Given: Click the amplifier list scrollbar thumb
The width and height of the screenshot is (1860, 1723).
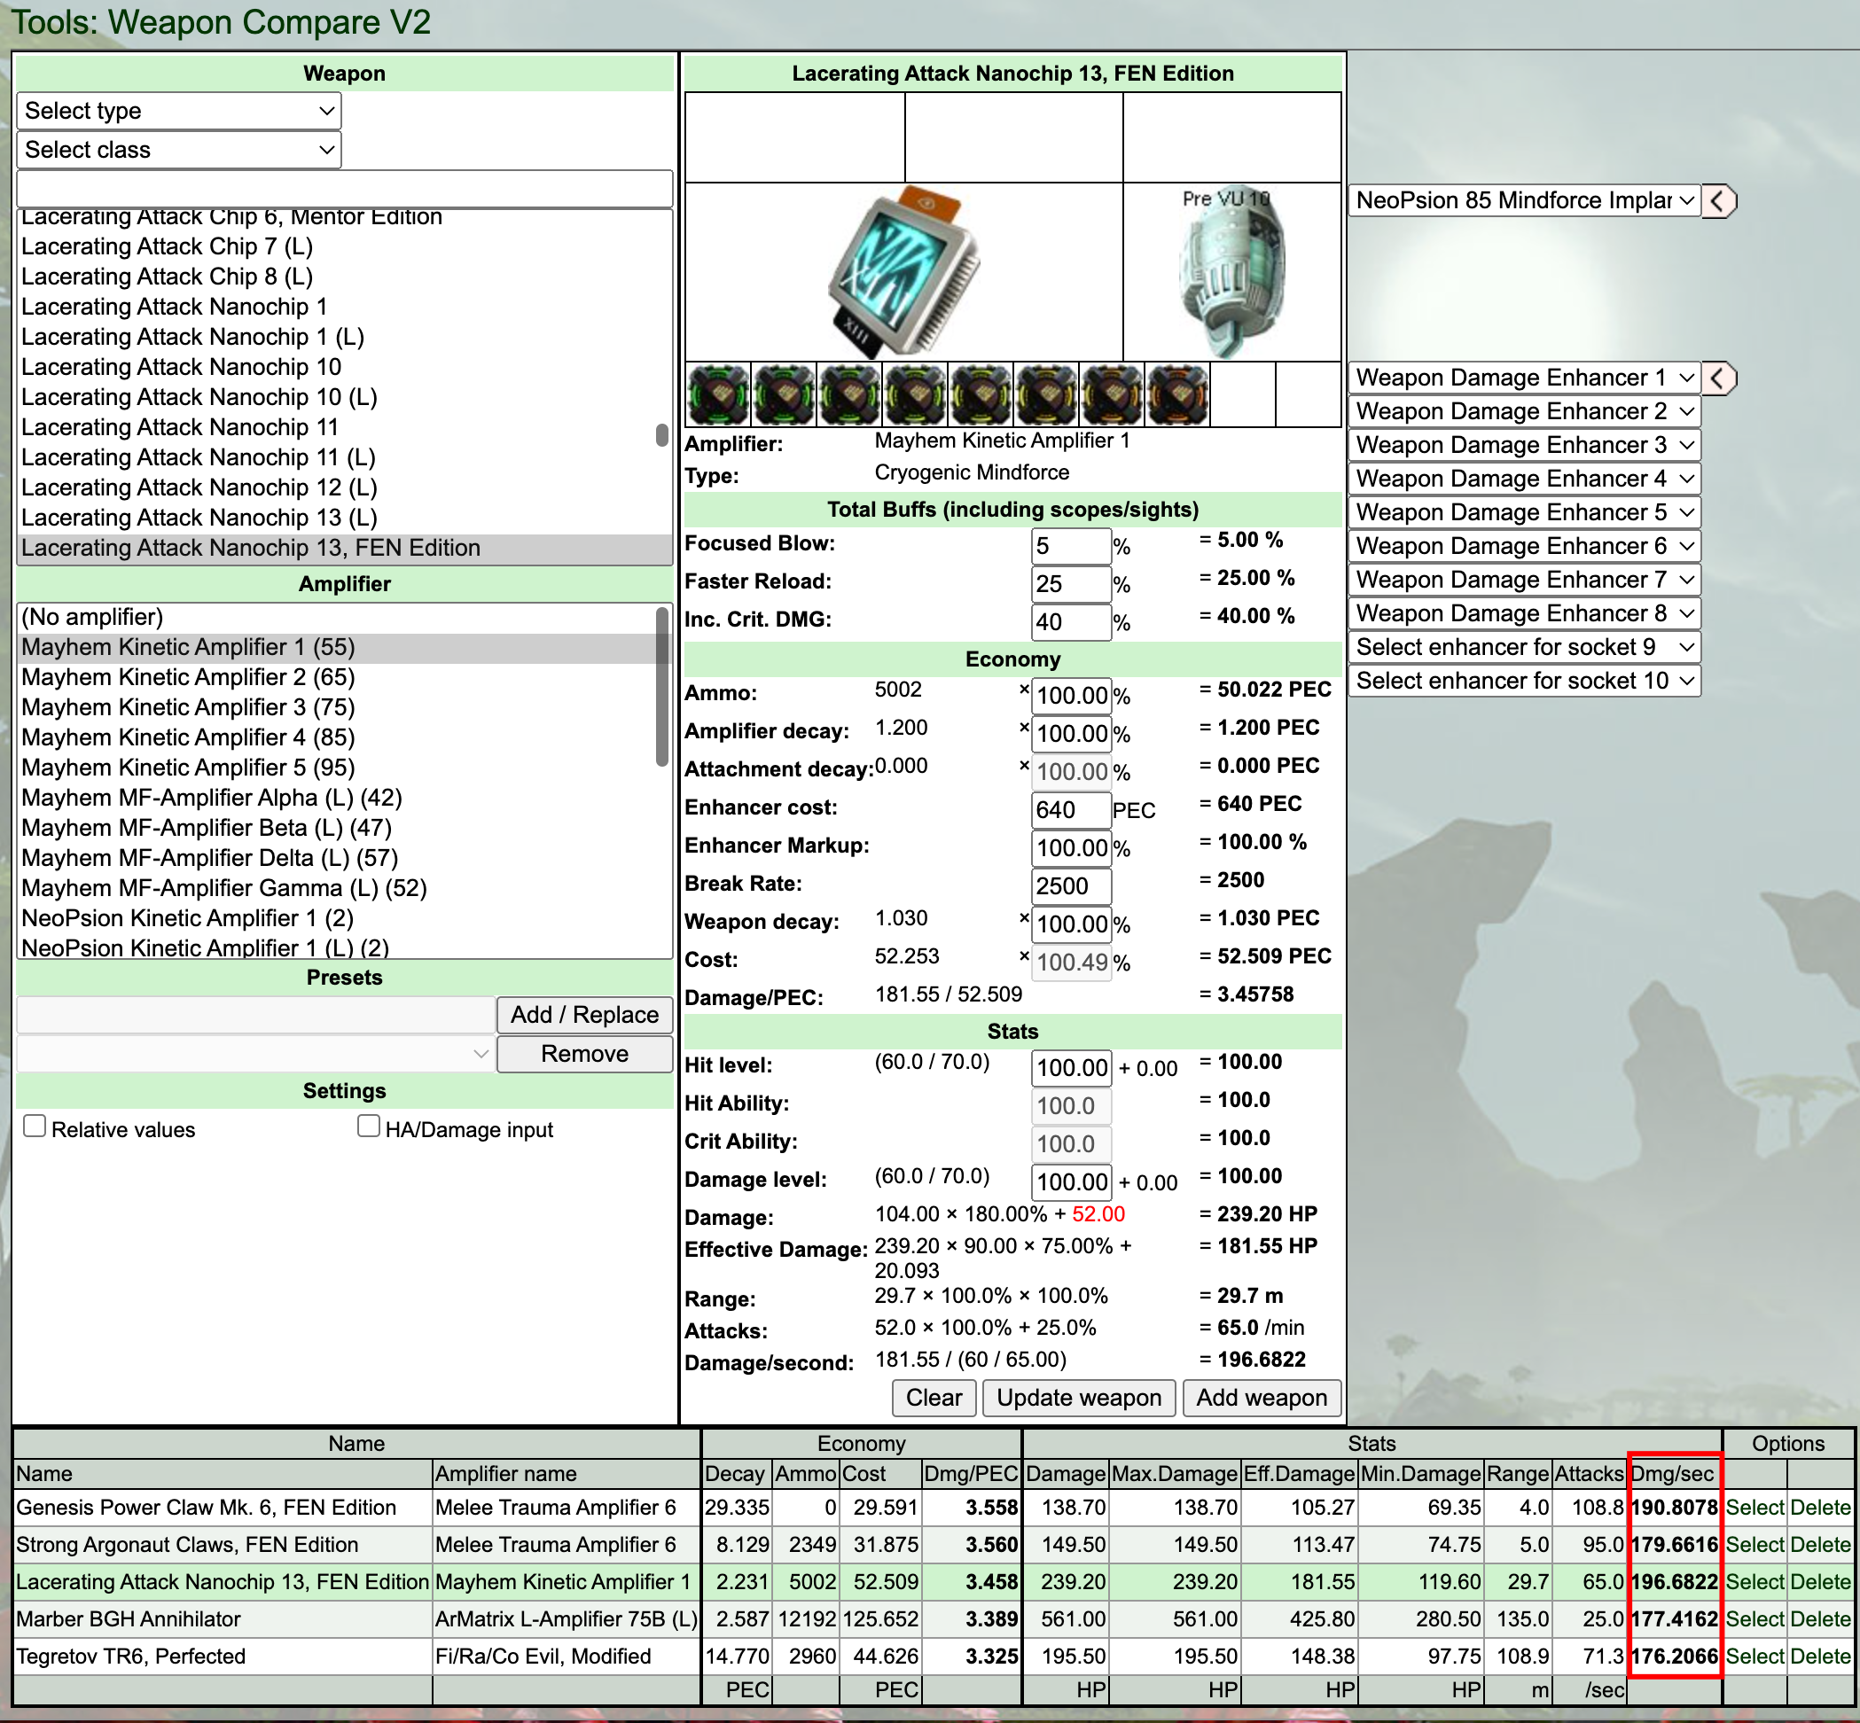Looking at the screenshot, I should 662,687.
